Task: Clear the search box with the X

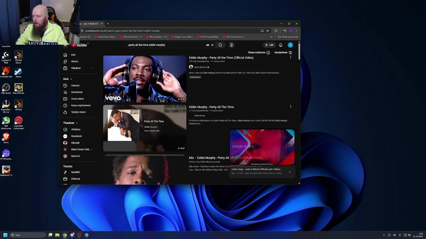Action: tap(212, 45)
